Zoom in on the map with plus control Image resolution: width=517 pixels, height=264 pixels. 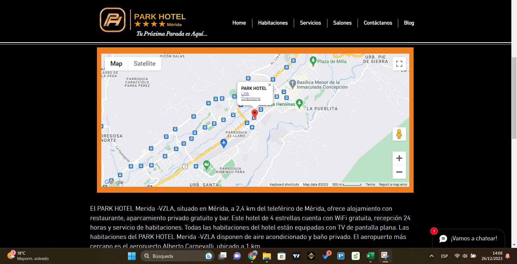[399, 158]
